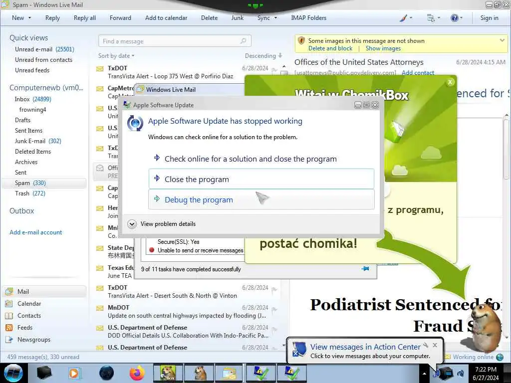Switch to Newsgroups view

[34, 340]
